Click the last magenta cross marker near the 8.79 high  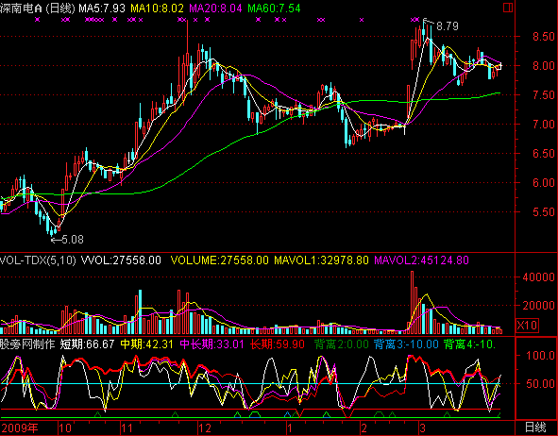416,20
